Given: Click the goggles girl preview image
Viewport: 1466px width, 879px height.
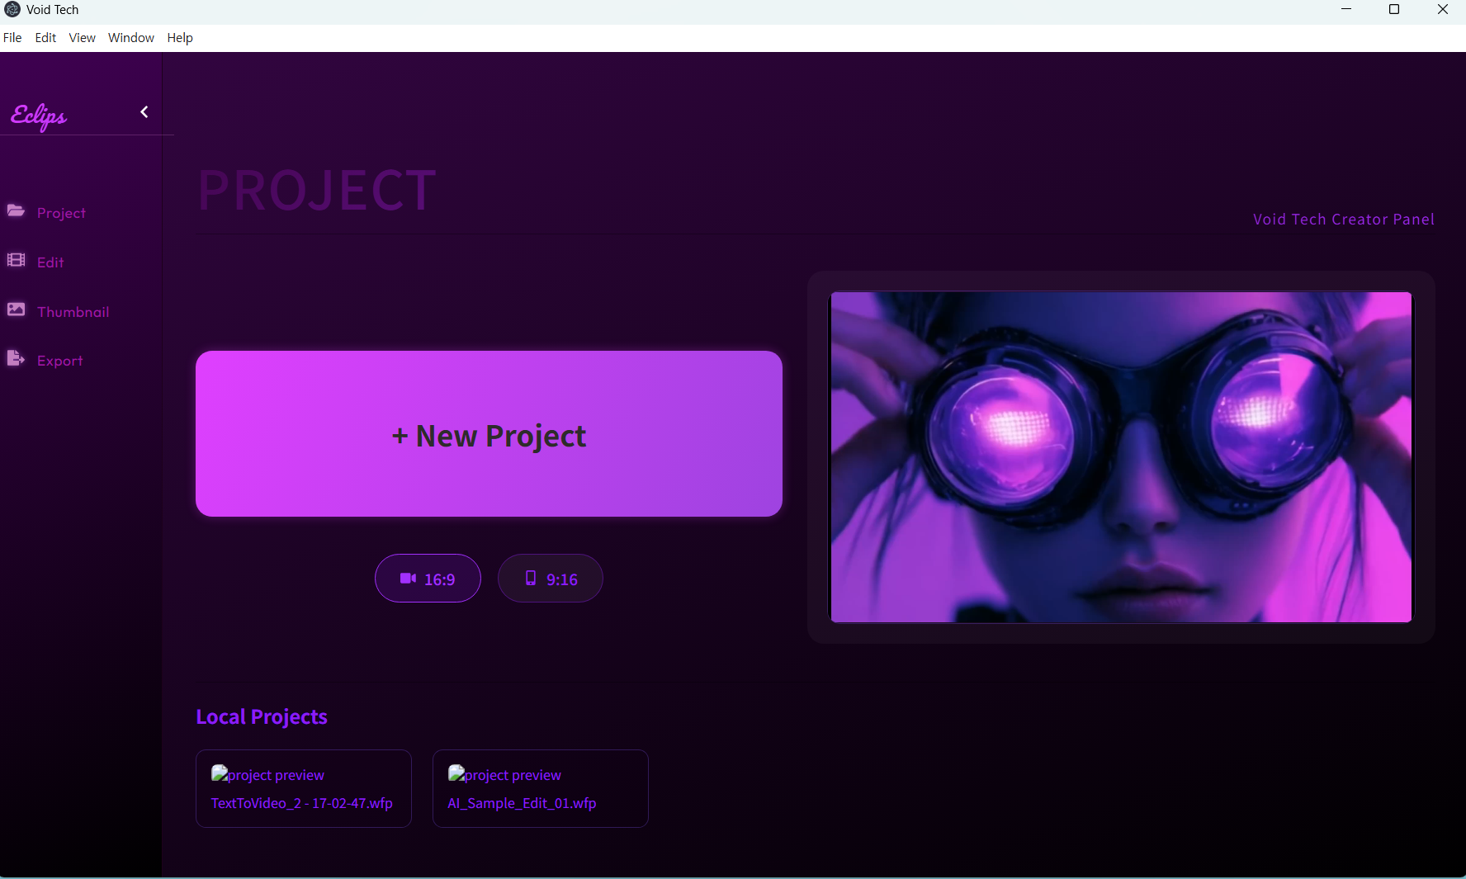Looking at the screenshot, I should (x=1121, y=457).
